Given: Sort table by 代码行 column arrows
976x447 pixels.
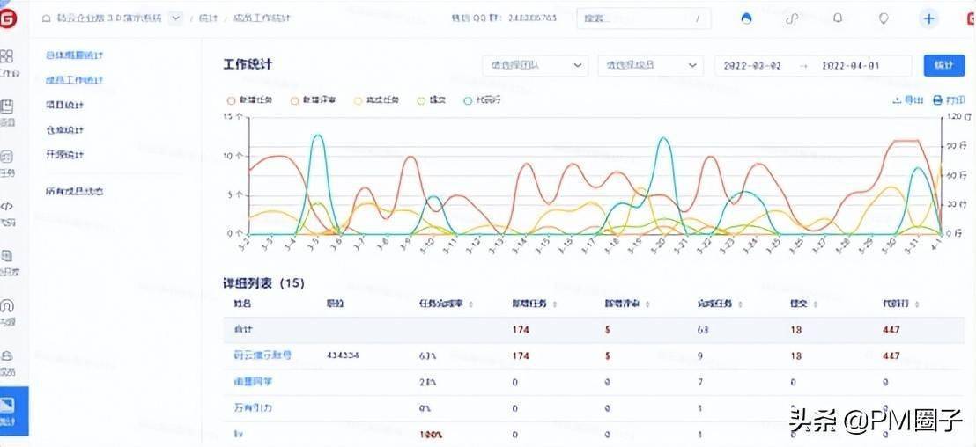Looking at the screenshot, I should pos(918,304).
